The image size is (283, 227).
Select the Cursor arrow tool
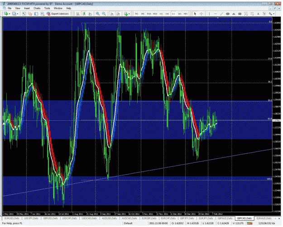pos(195,14)
